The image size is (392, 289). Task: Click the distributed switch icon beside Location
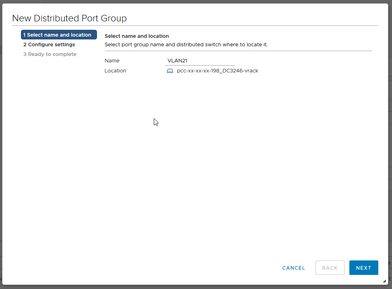click(170, 71)
